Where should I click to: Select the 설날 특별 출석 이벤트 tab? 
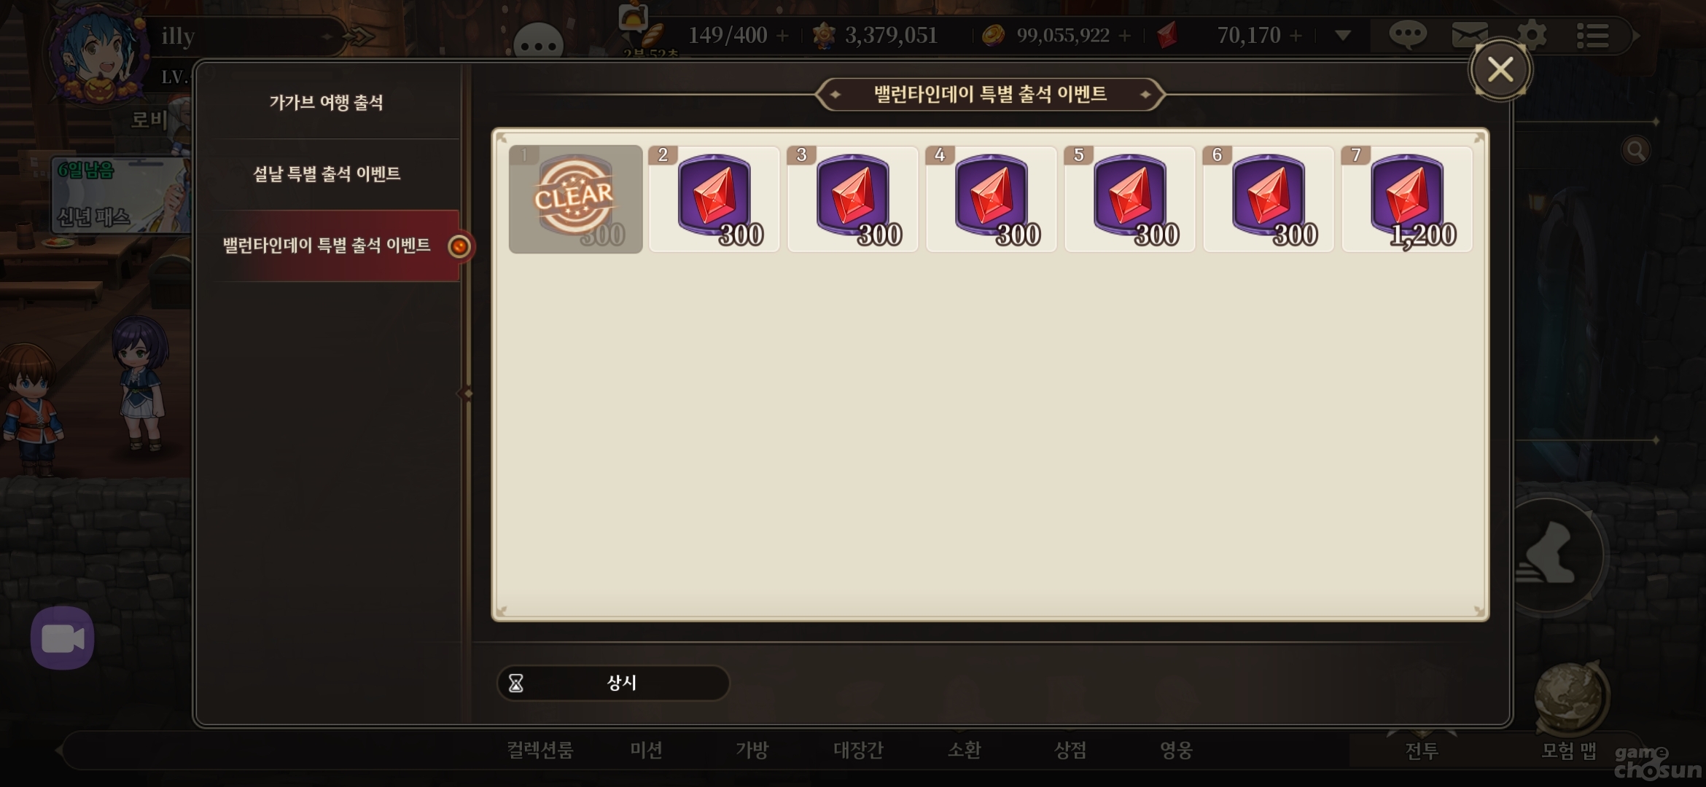click(x=327, y=173)
